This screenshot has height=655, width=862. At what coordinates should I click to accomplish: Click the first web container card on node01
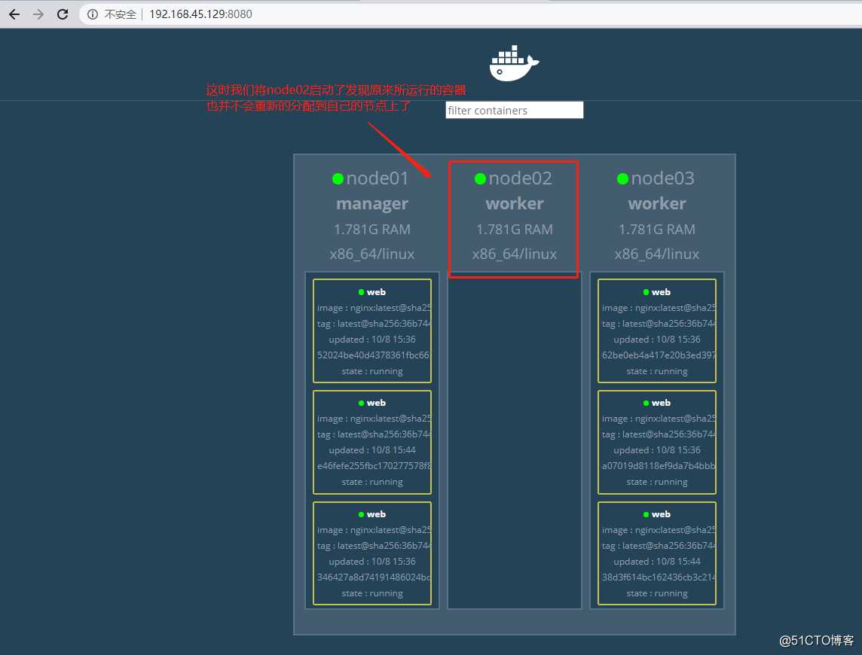coord(372,331)
